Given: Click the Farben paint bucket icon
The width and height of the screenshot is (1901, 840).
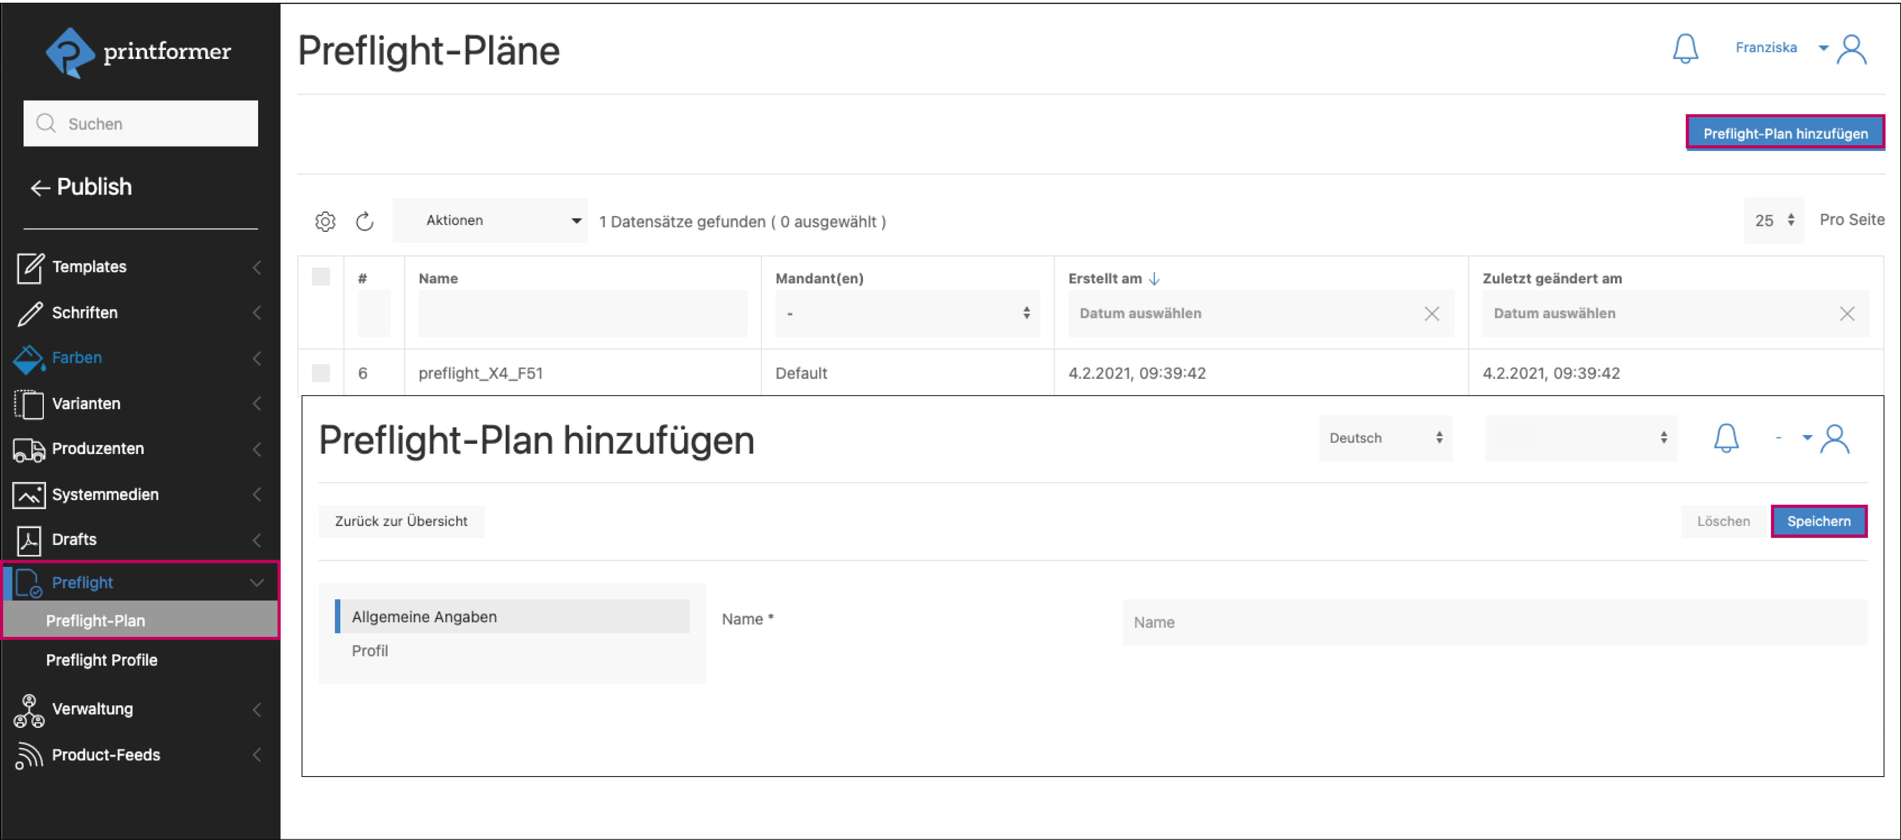Looking at the screenshot, I should point(28,359).
